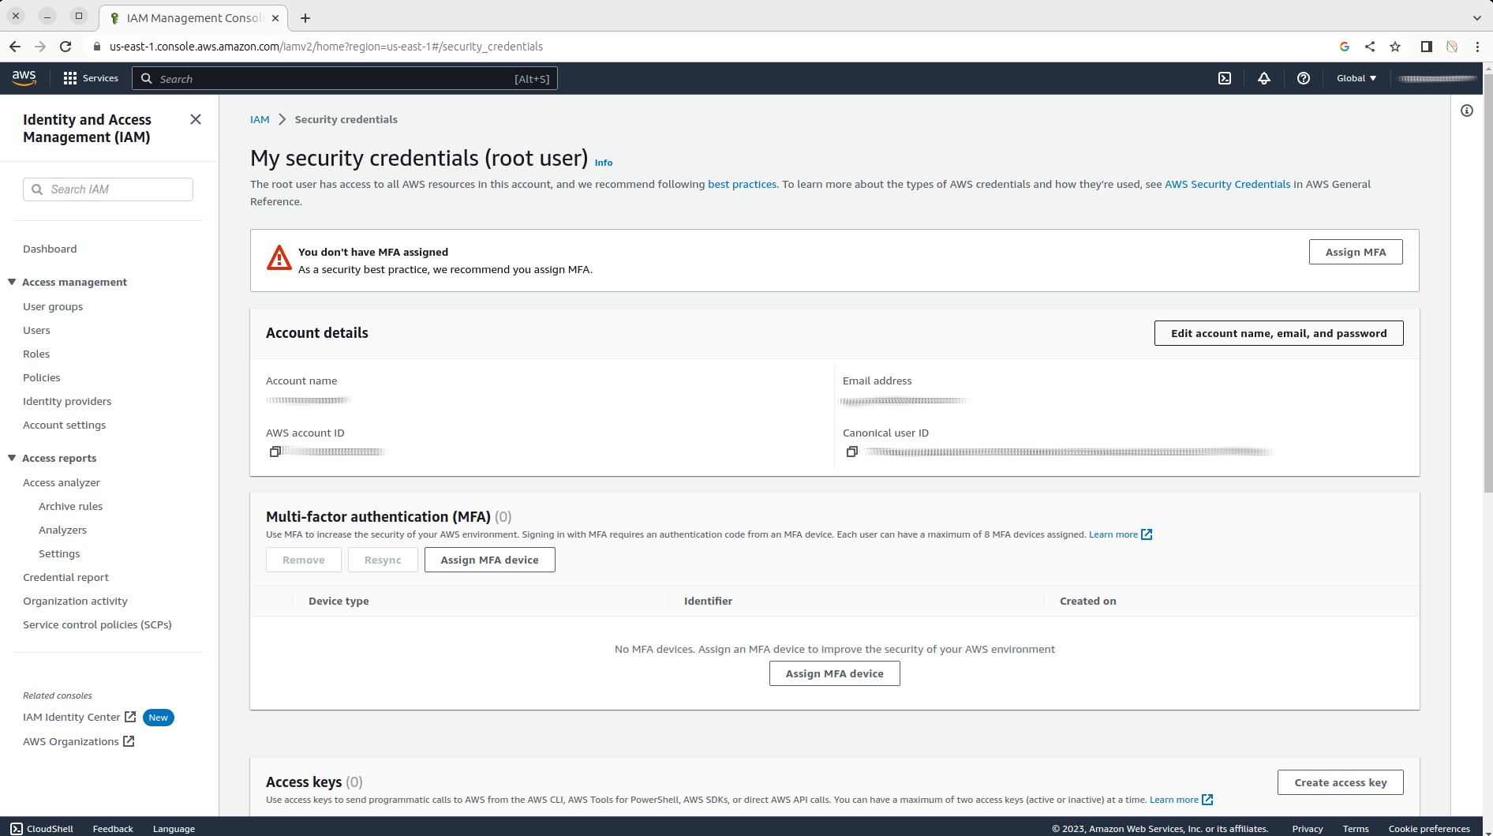Open Account settings
1493x836 pixels.
click(x=64, y=425)
